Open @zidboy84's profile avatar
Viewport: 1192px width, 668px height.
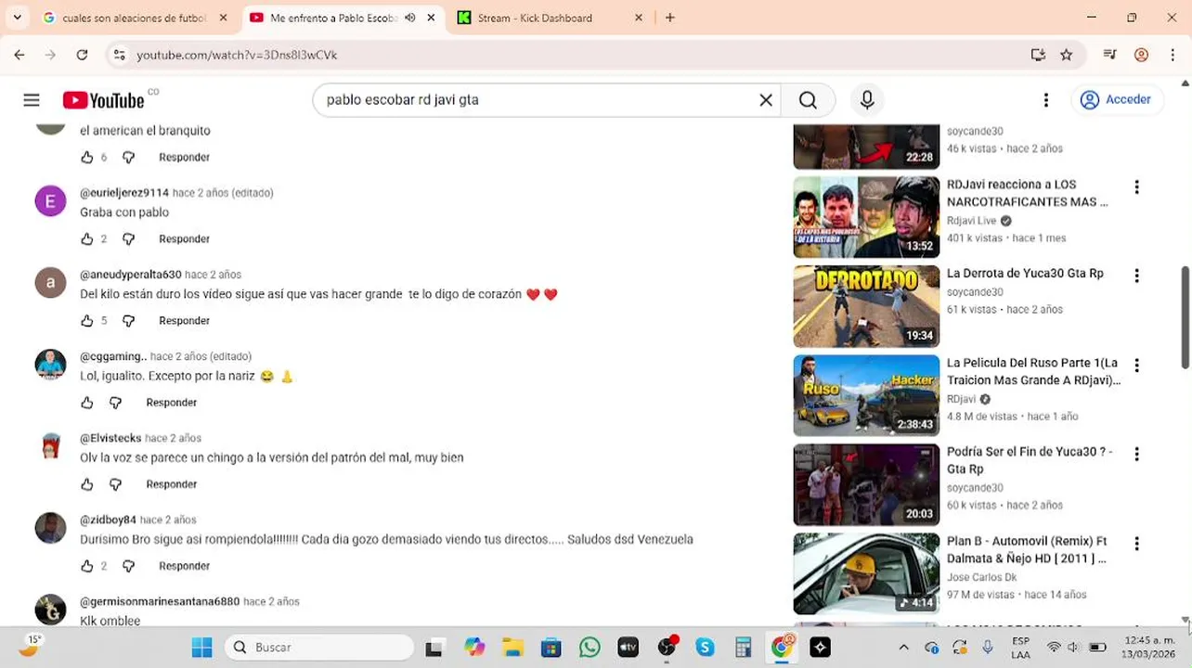(x=50, y=528)
